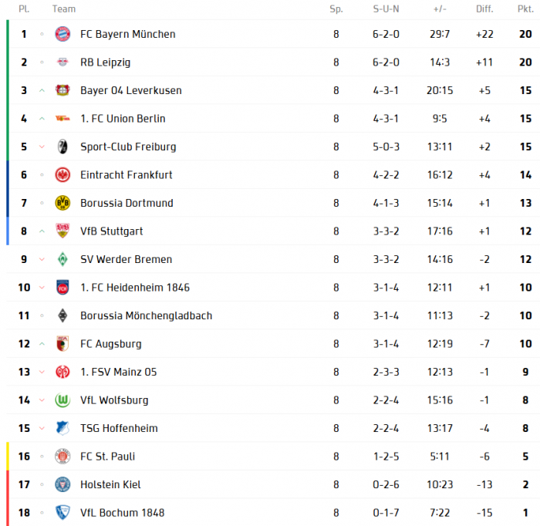Click the Holstein Kiel club crest
Image resolution: width=540 pixels, height=526 pixels.
[x=62, y=484]
